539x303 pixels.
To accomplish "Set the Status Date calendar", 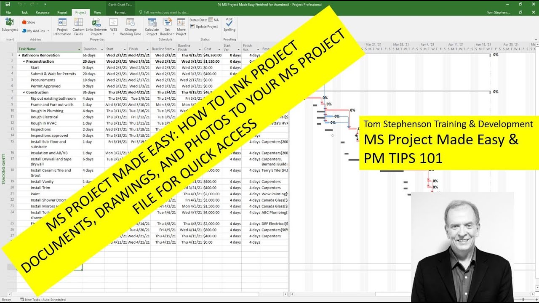I will click(x=211, y=20).
